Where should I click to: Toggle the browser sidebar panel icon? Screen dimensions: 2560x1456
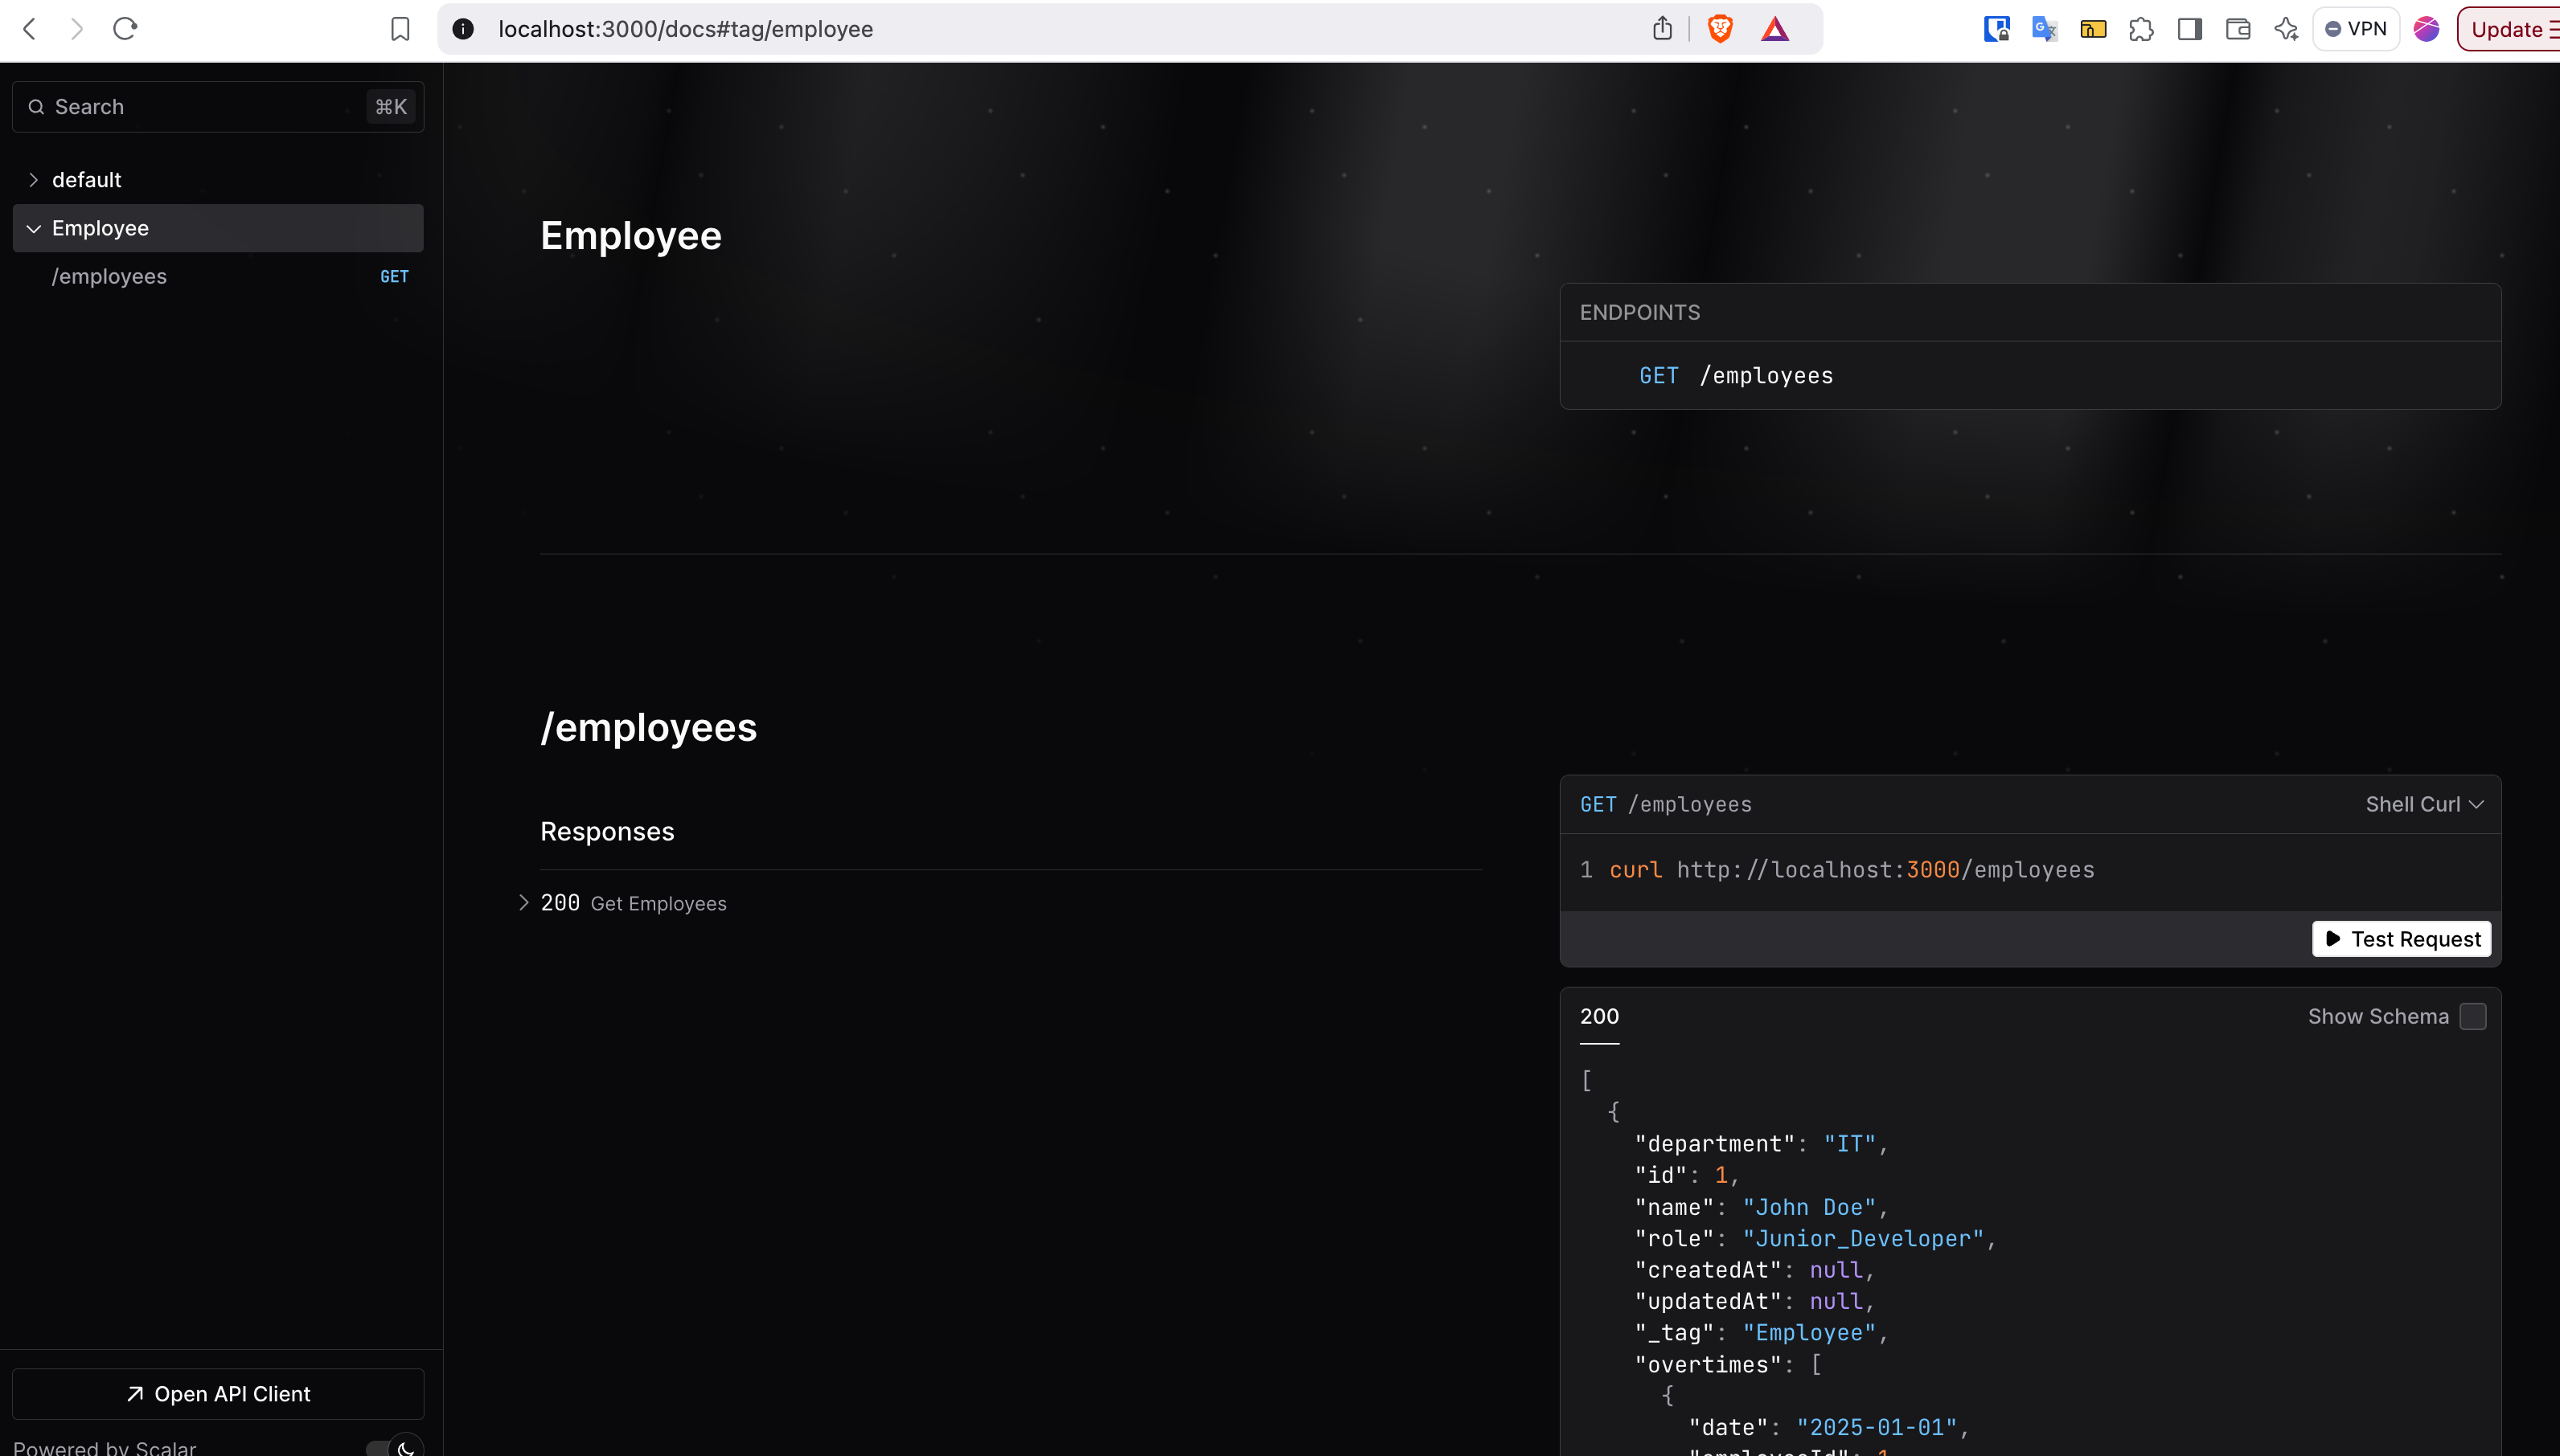click(x=2189, y=29)
